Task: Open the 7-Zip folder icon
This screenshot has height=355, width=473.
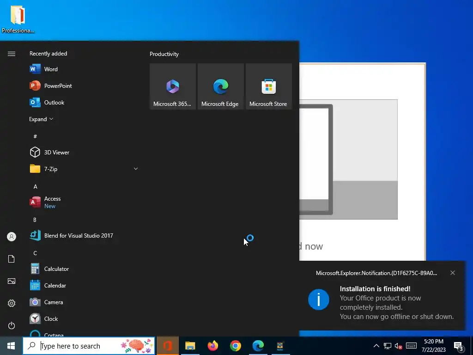Action: click(35, 169)
